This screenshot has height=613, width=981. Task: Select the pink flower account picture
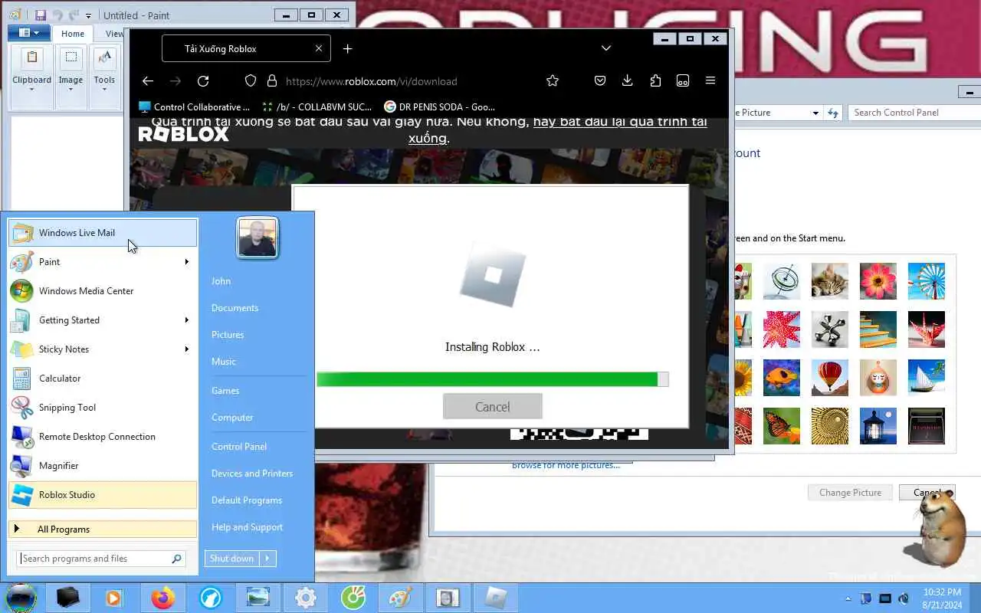click(878, 281)
